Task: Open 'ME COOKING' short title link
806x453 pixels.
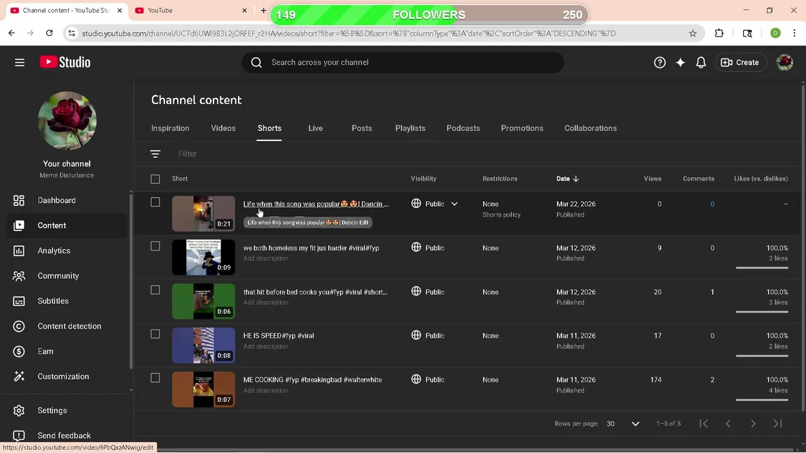Action: [x=312, y=379]
